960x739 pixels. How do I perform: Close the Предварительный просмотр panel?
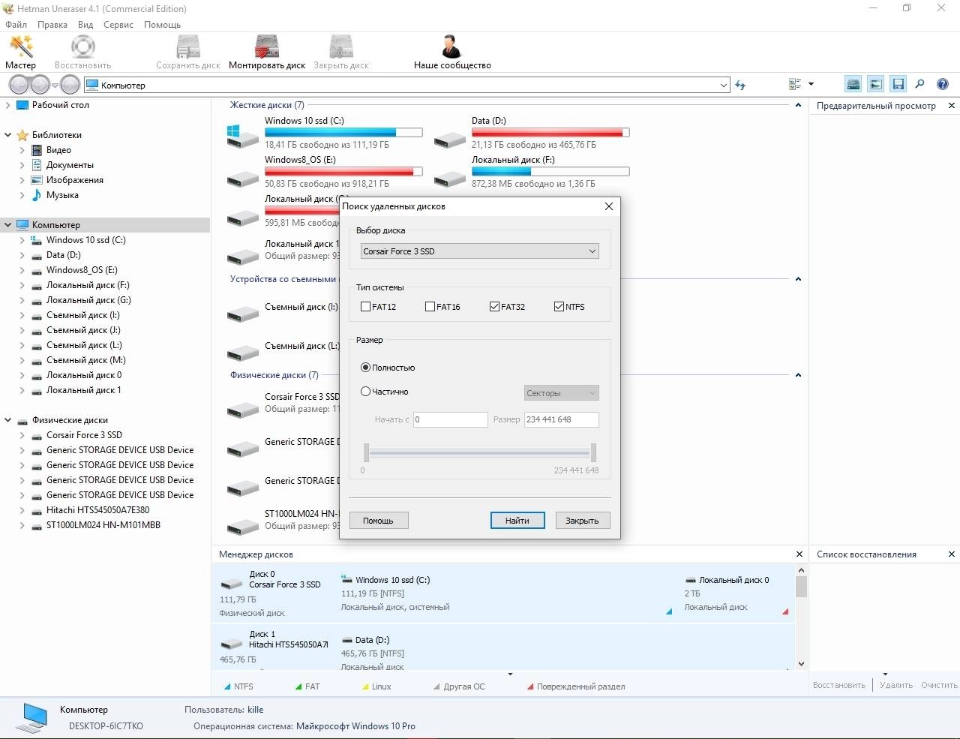pos(952,106)
